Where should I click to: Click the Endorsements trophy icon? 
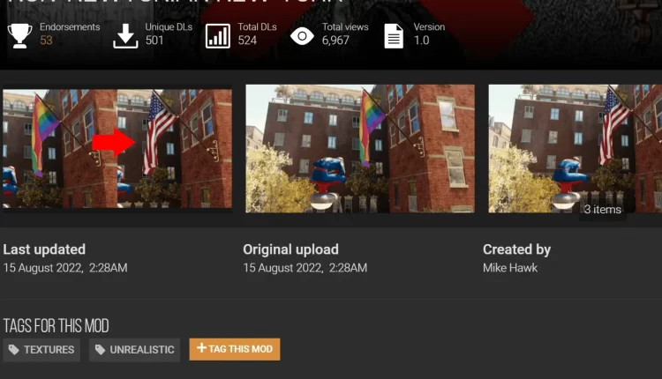coord(19,34)
